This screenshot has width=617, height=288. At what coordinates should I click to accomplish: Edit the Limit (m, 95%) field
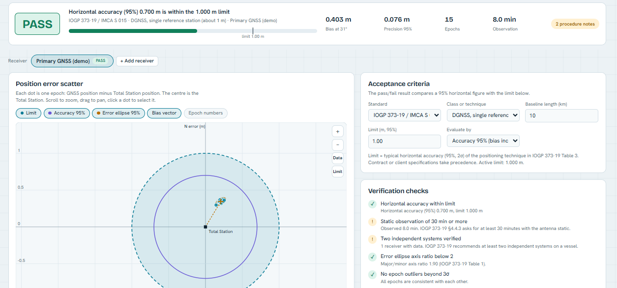(x=404, y=141)
